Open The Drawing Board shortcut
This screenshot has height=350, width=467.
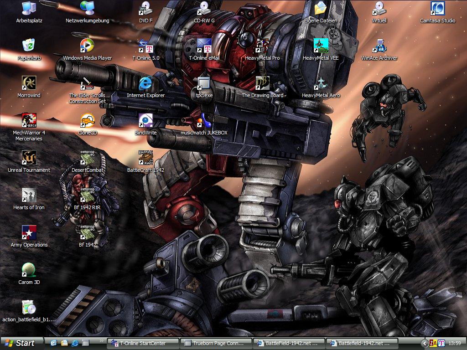pyautogui.click(x=262, y=87)
